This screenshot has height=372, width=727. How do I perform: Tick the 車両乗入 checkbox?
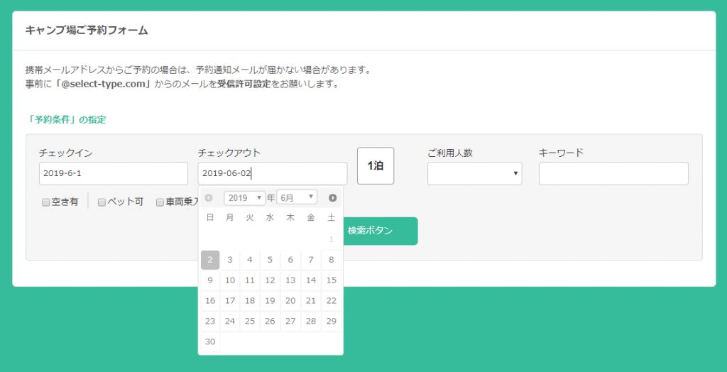click(x=160, y=202)
